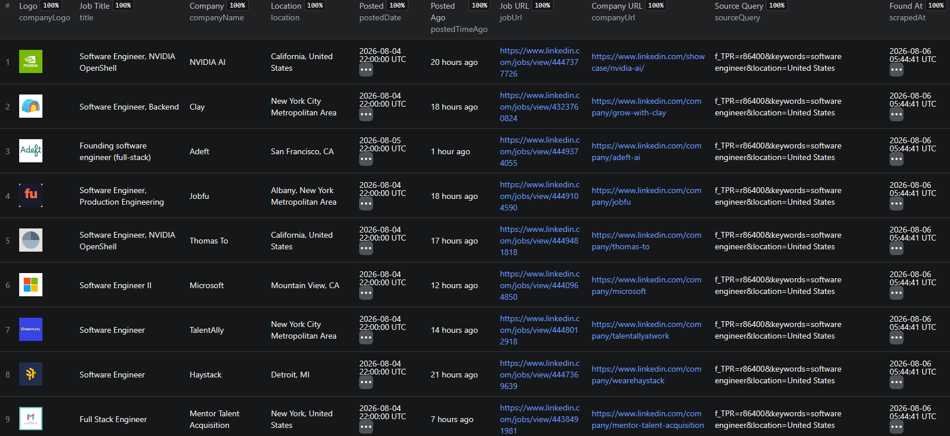950x436 pixels.
Task: Open the job link ending in 4448012918
Action: [540, 330]
